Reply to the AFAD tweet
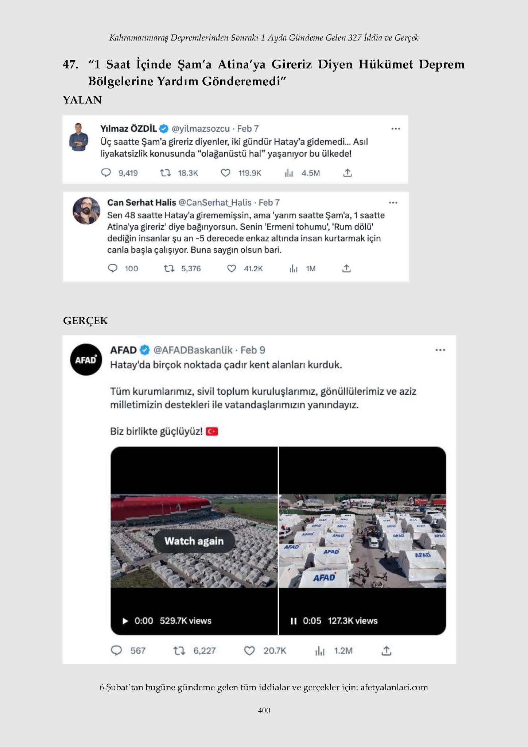 [116, 651]
